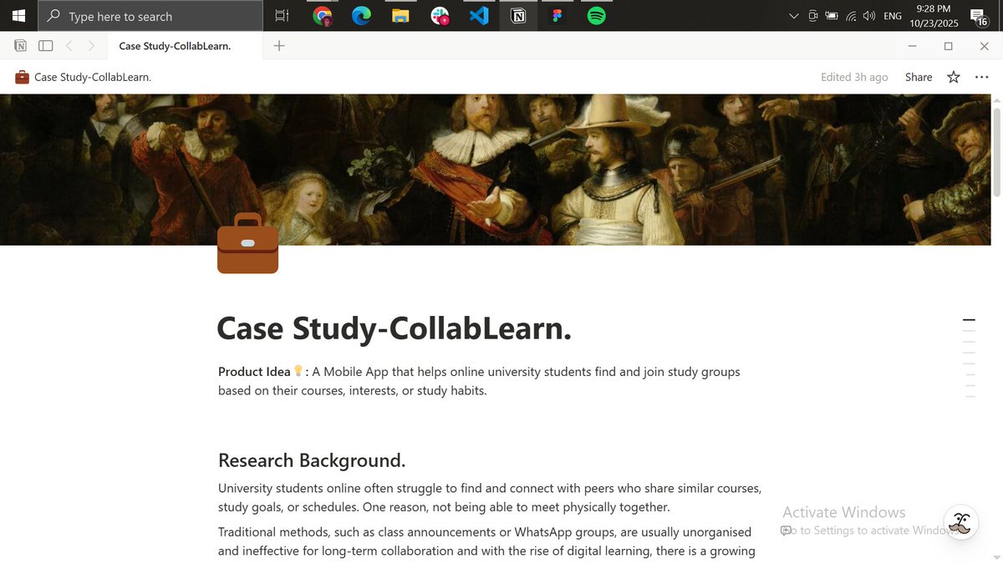The width and height of the screenshot is (1003, 564).
Task: Open the Share menu
Action: point(919,77)
